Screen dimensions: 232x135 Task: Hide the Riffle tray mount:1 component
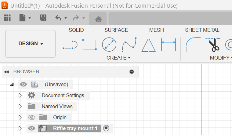coord(31,128)
